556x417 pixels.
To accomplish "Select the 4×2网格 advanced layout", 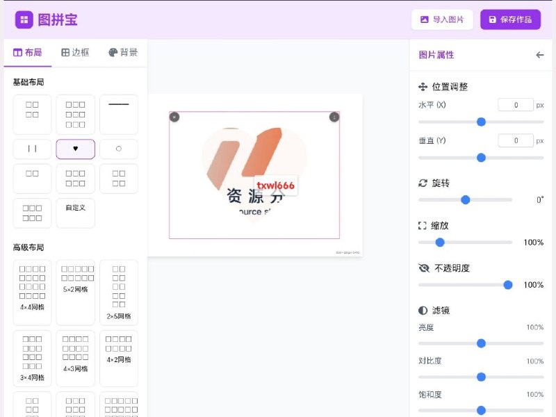I will tap(119, 358).
